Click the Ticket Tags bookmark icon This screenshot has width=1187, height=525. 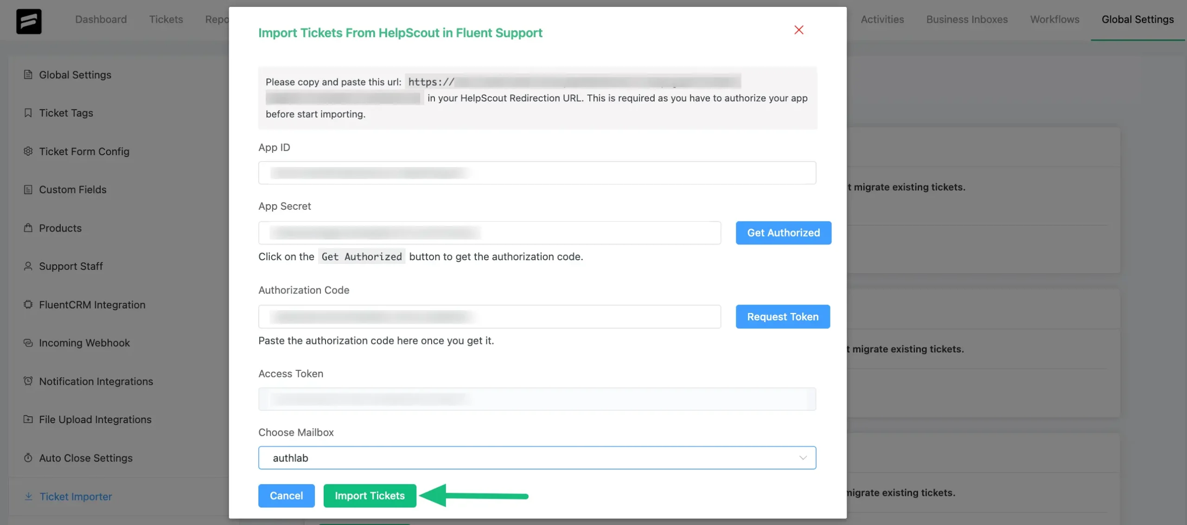click(28, 113)
